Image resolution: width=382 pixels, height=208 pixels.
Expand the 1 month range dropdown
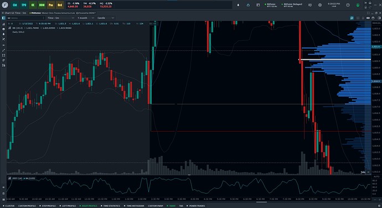[x=85, y=18]
